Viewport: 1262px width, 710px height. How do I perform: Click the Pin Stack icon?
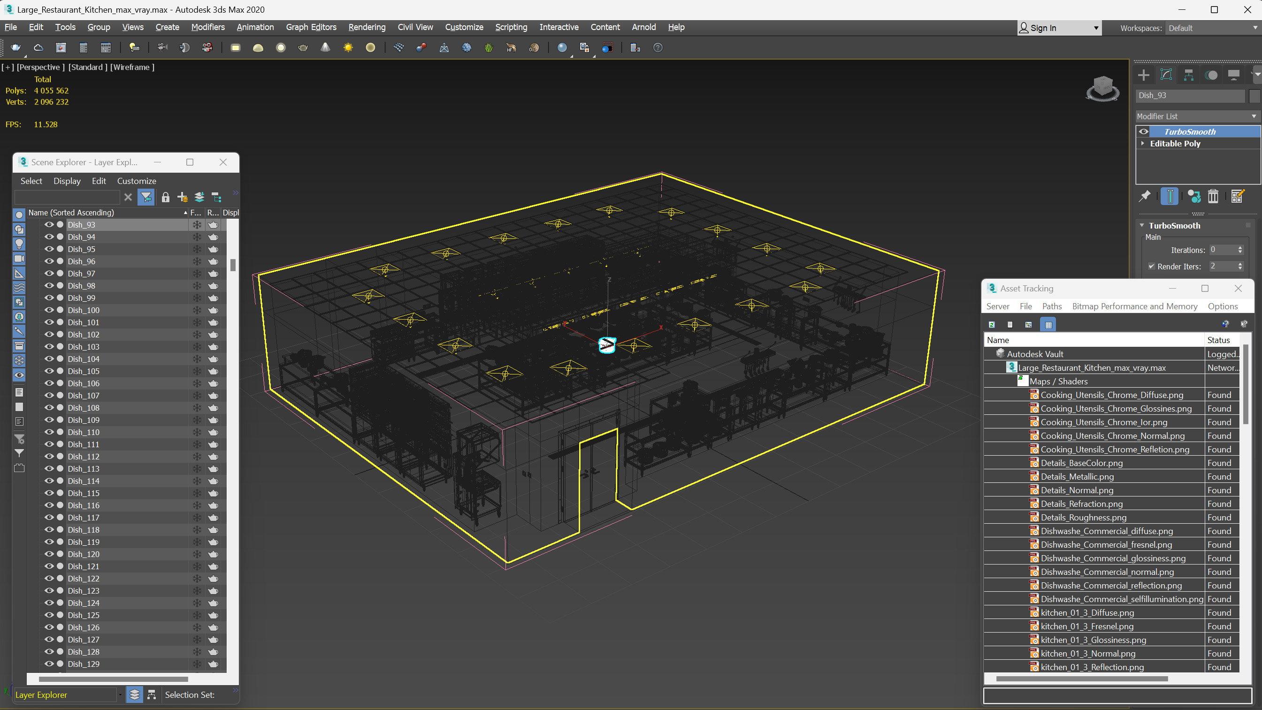click(x=1144, y=197)
